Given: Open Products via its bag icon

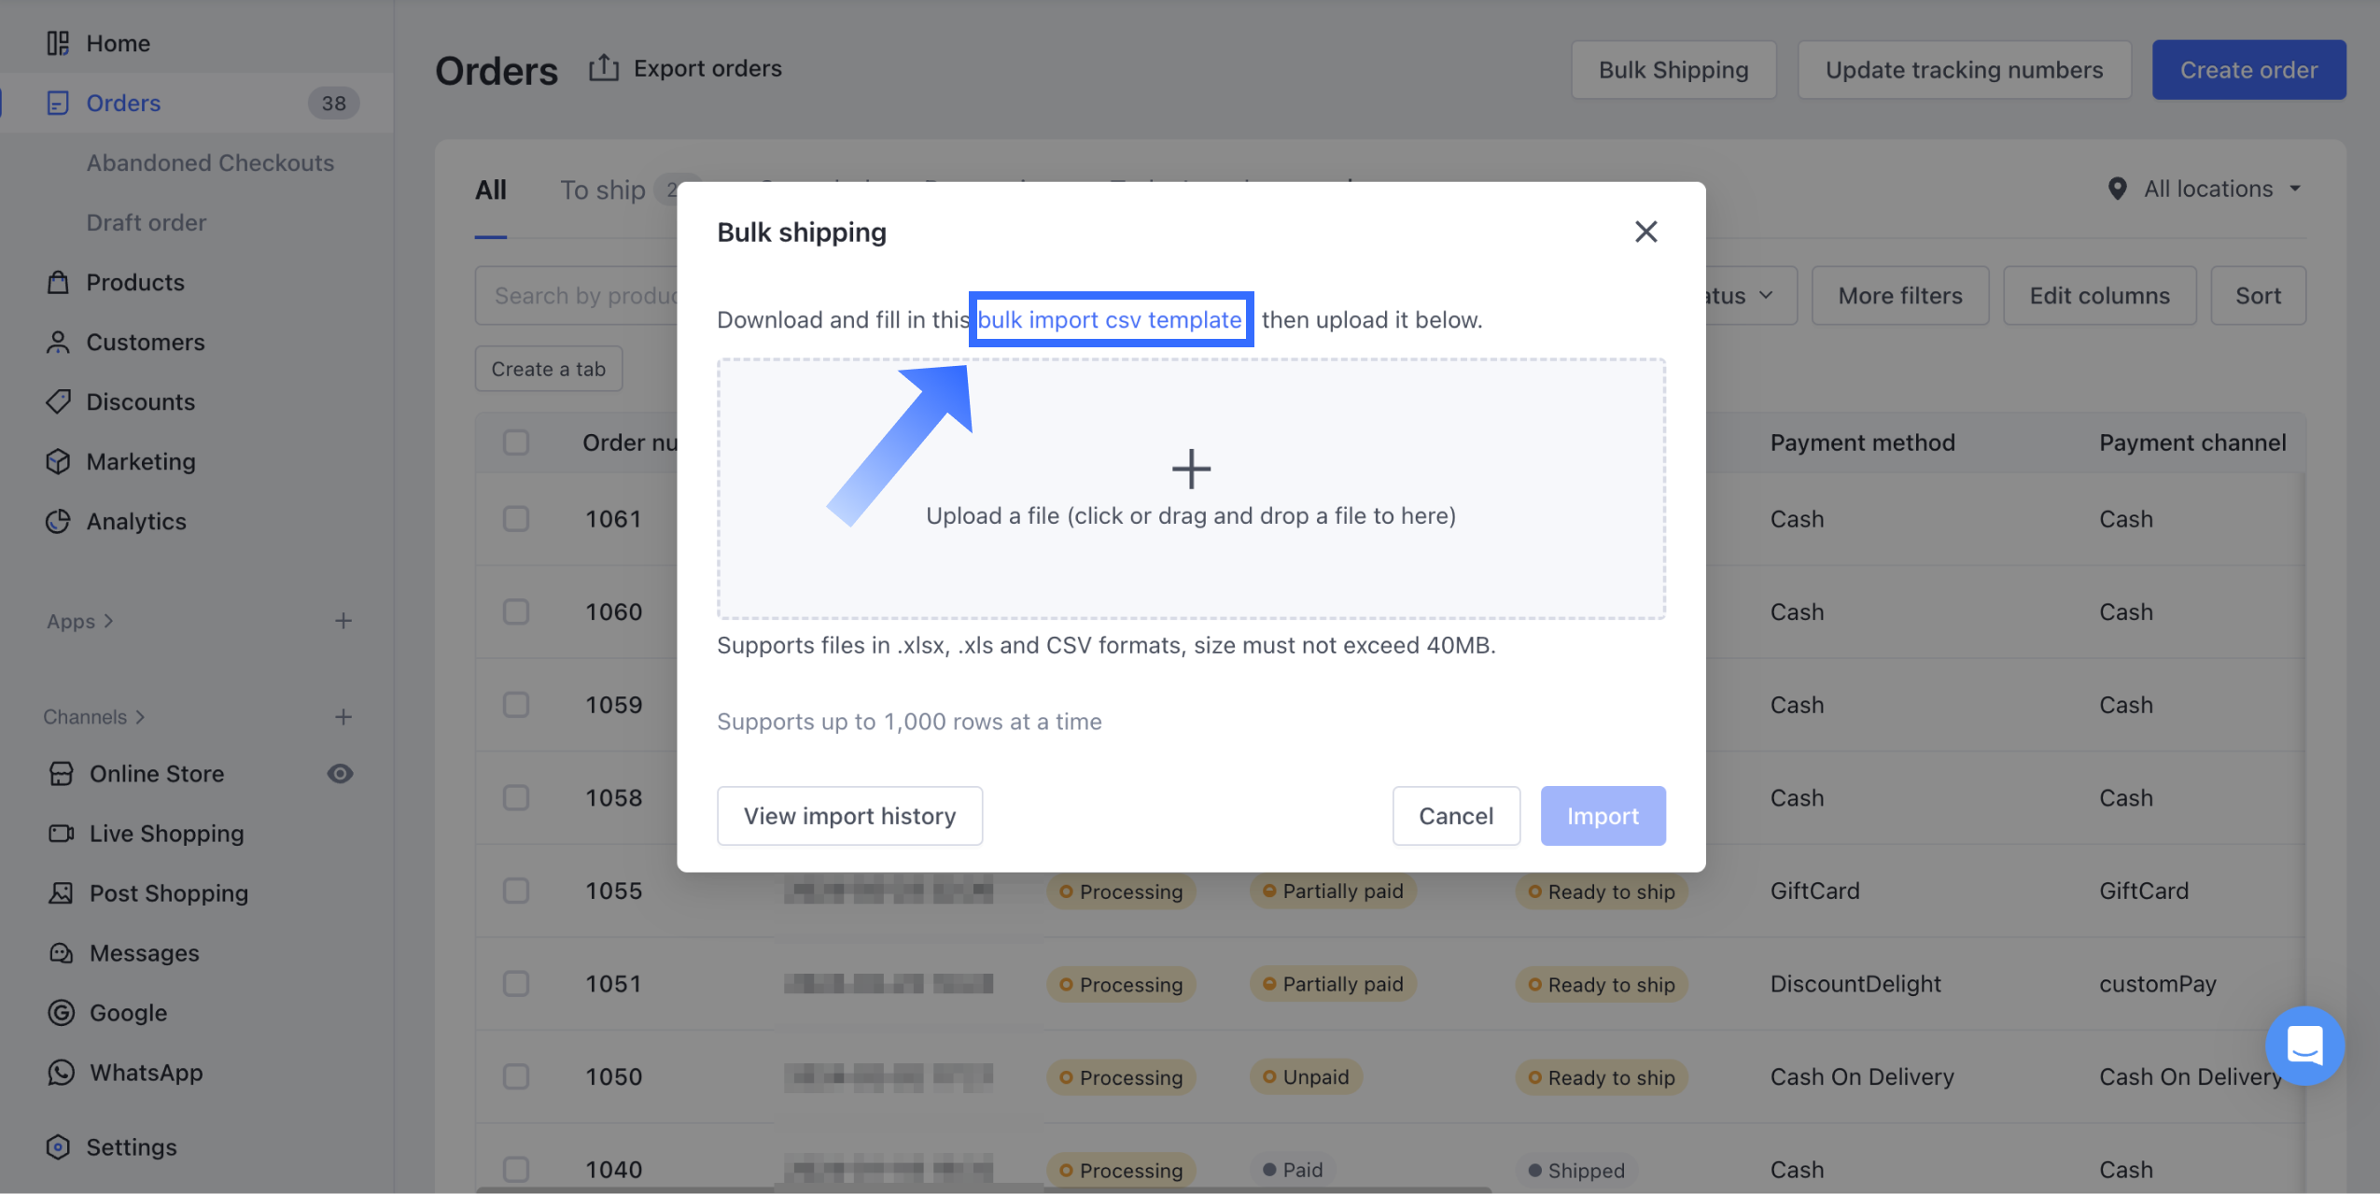Looking at the screenshot, I should (x=58, y=282).
